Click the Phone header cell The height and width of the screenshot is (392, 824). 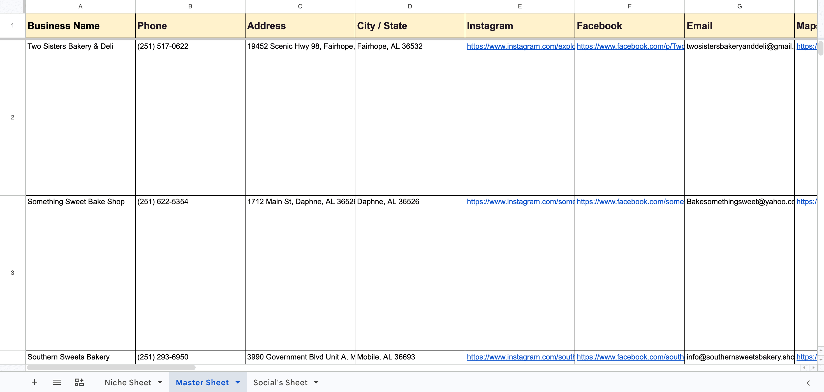(x=190, y=26)
